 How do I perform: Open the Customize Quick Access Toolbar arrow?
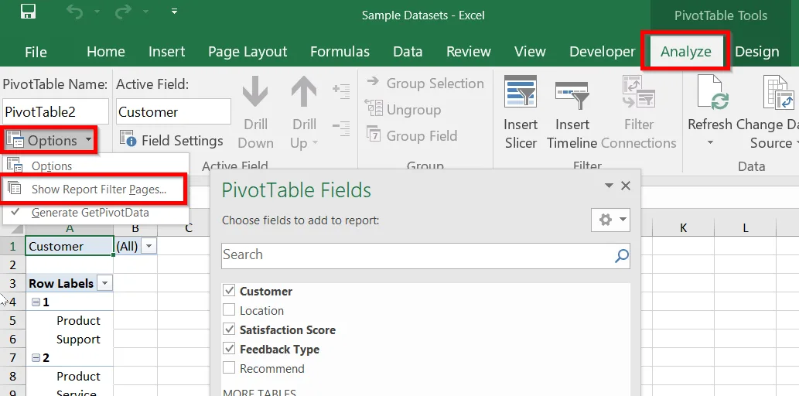tap(174, 11)
